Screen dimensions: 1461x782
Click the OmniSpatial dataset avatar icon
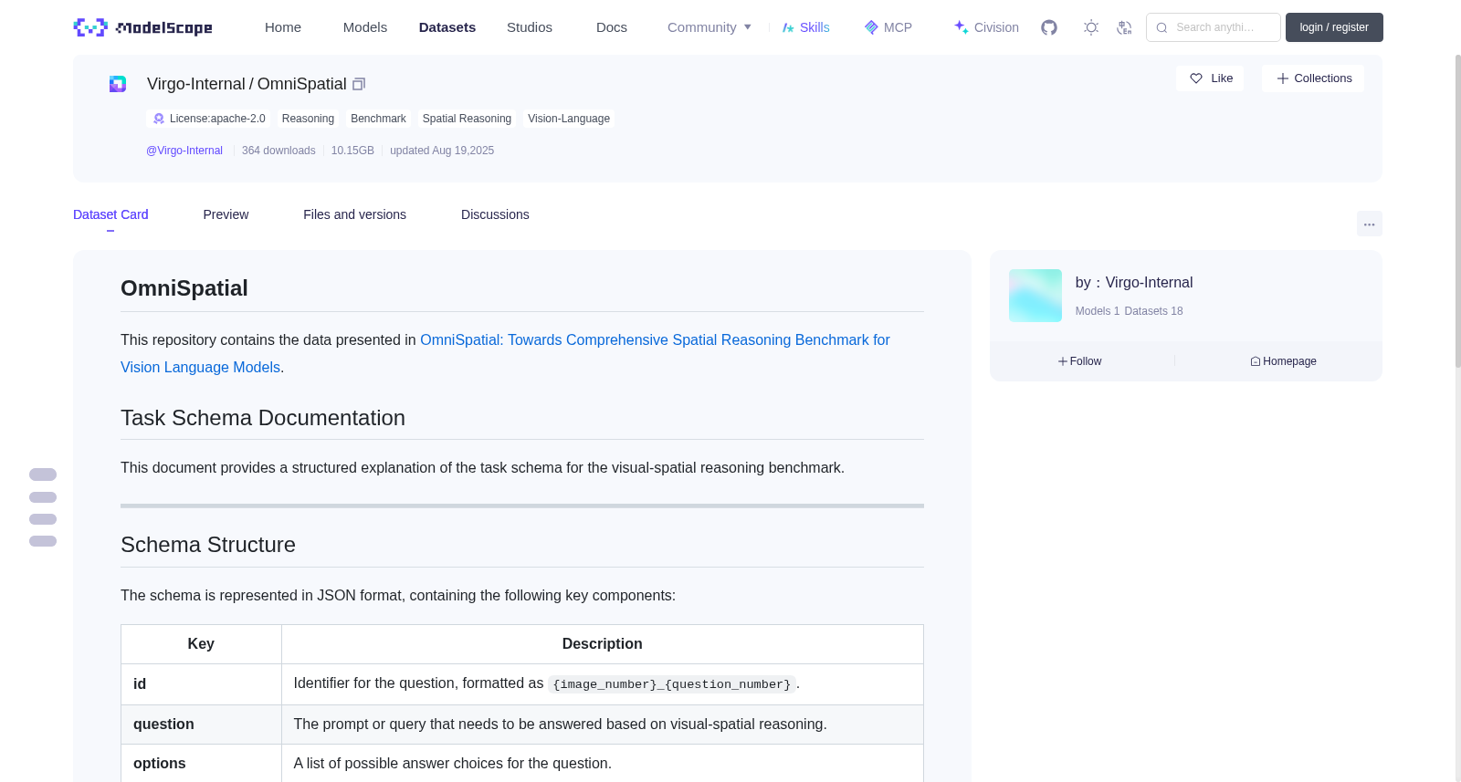coord(118,84)
